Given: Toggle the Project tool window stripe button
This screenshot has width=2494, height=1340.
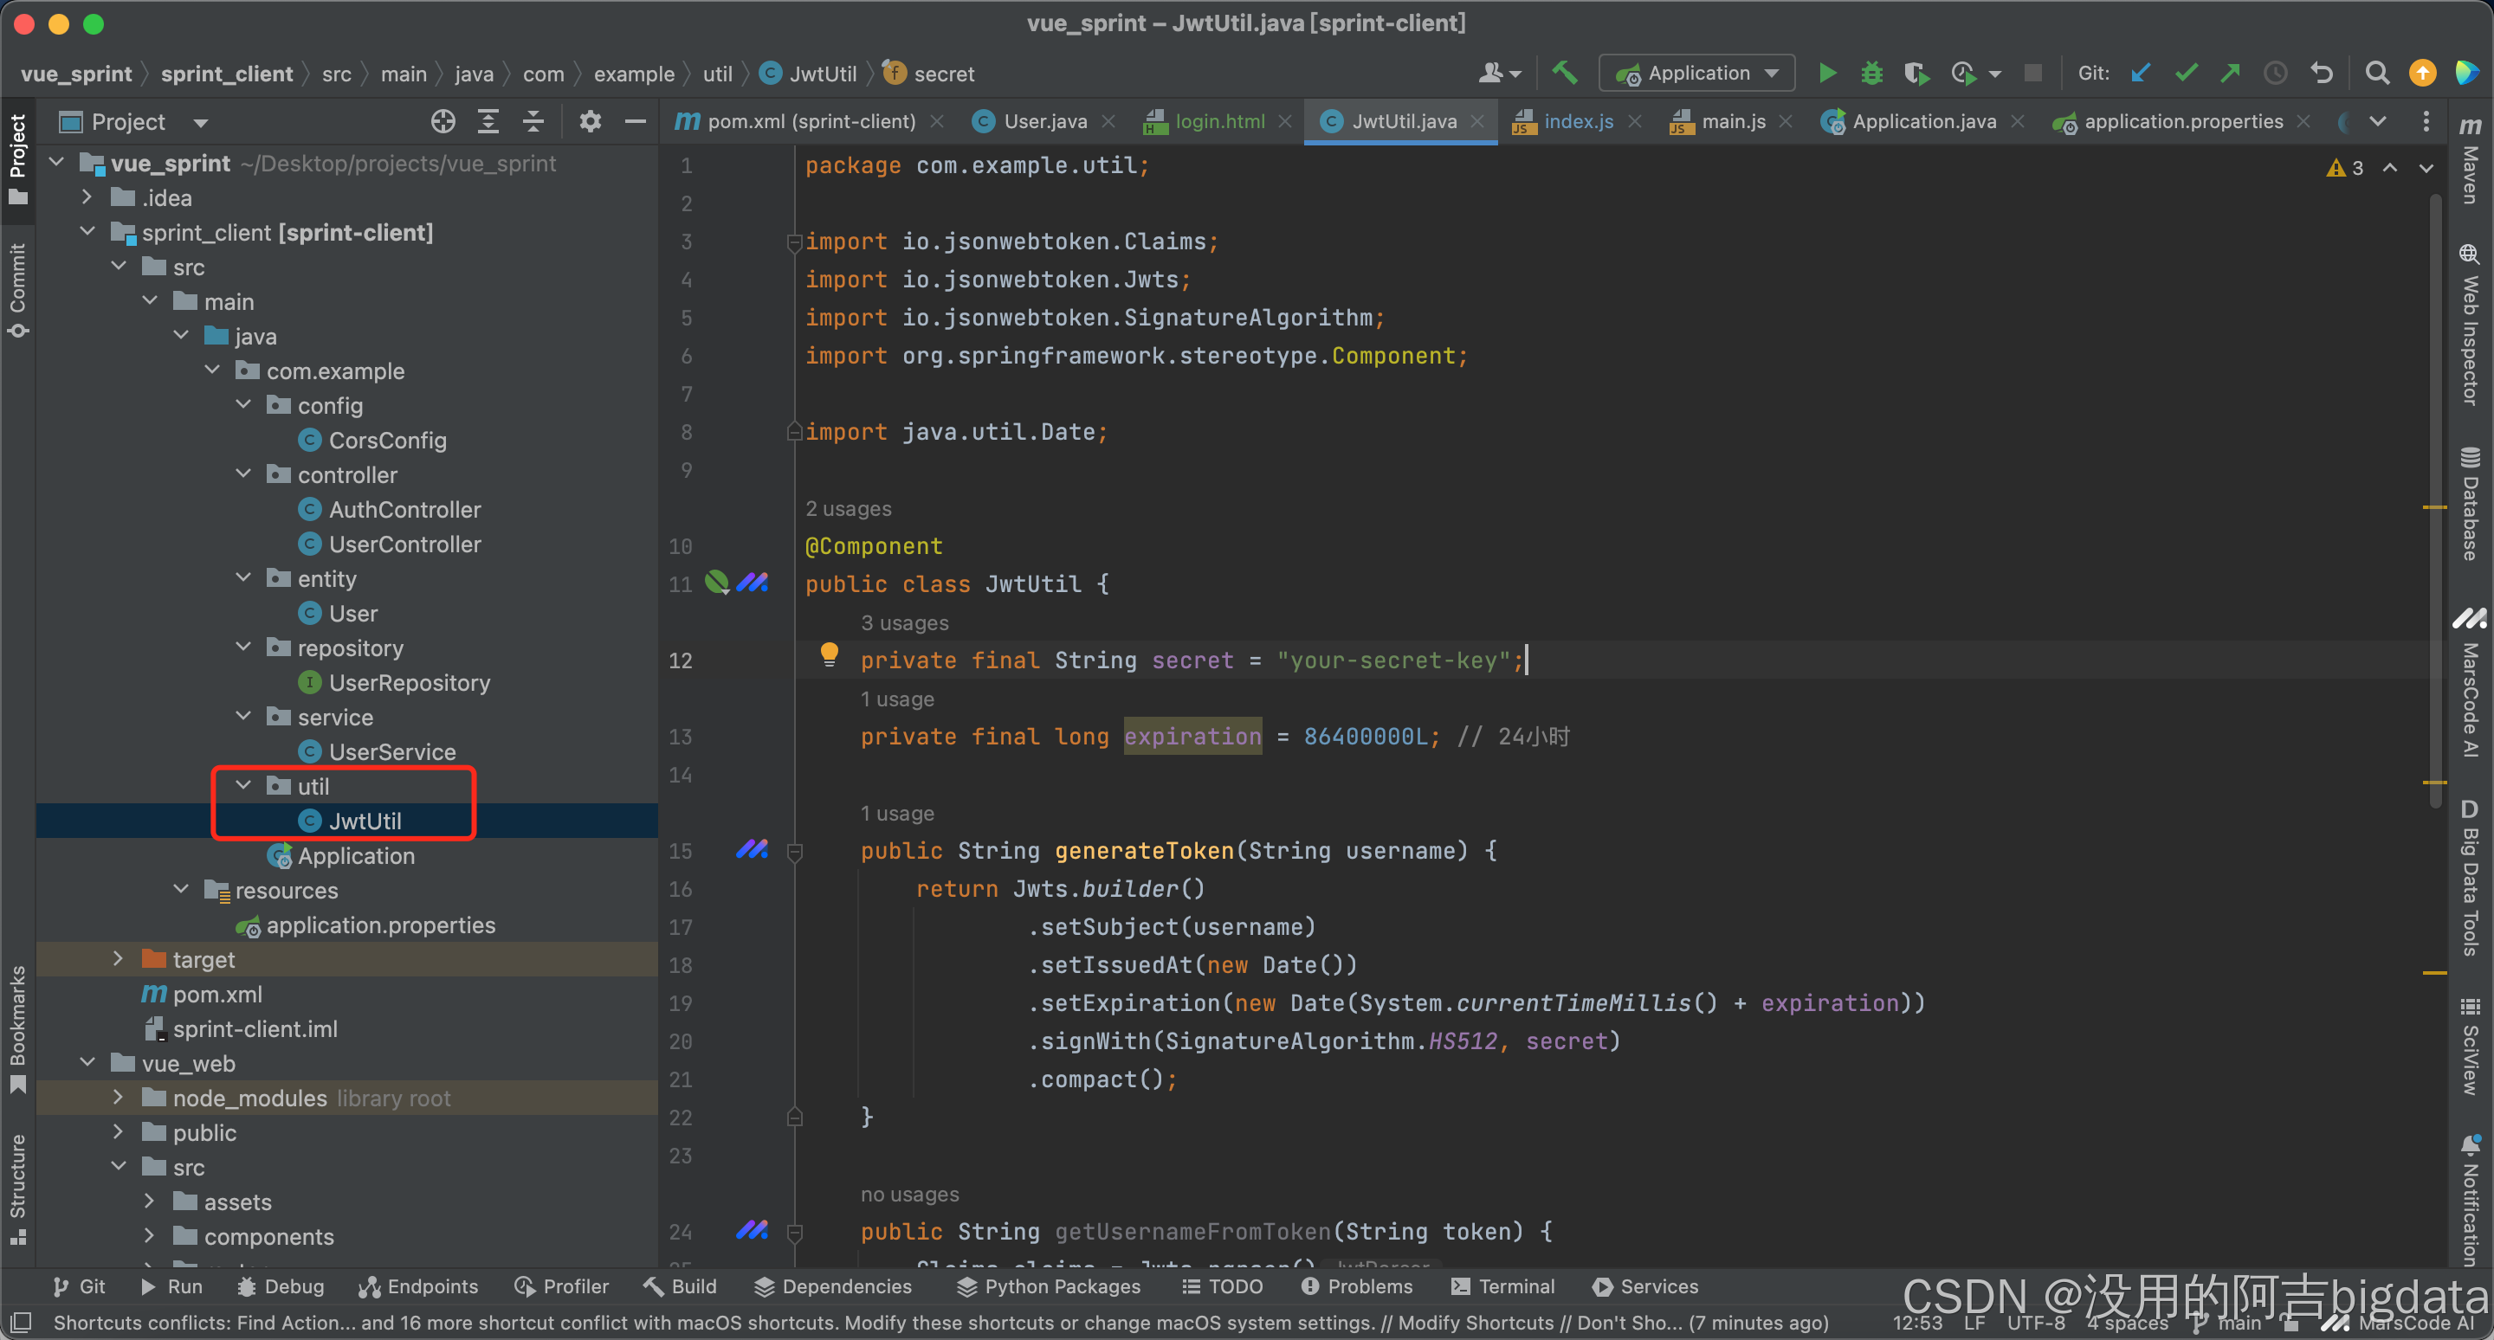Looking at the screenshot, I should click(x=17, y=158).
